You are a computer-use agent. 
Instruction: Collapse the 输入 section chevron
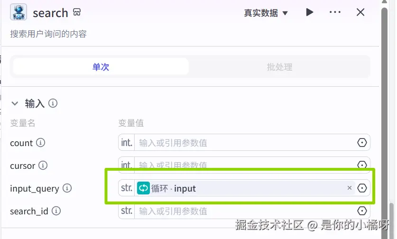click(15, 103)
